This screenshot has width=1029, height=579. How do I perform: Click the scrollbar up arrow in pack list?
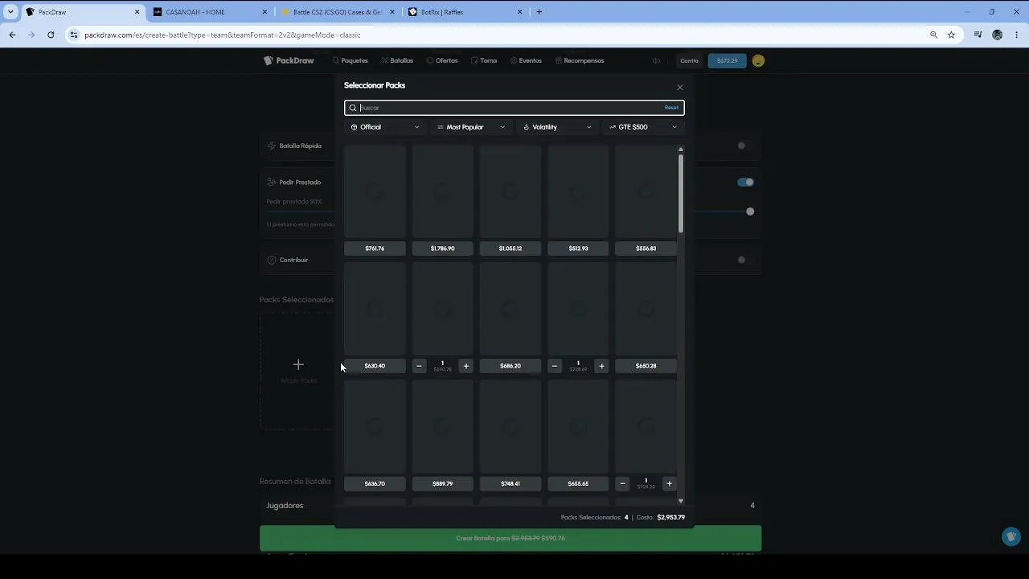(681, 150)
